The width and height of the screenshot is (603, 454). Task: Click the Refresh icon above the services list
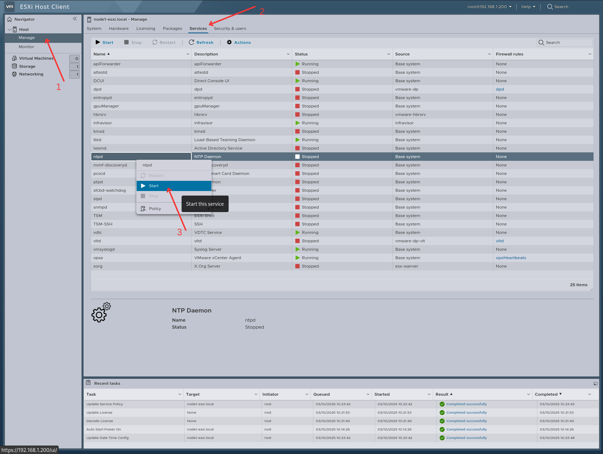coord(191,42)
